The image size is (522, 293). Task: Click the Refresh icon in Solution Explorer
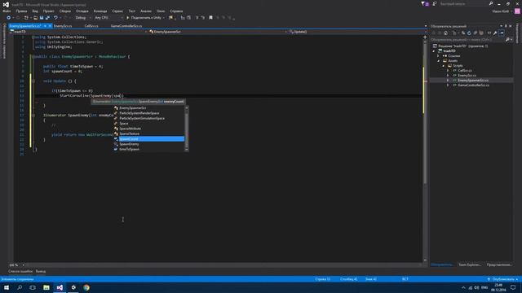(x=469, y=33)
